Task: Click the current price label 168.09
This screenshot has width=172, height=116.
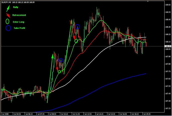Action: [x=168, y=46]
